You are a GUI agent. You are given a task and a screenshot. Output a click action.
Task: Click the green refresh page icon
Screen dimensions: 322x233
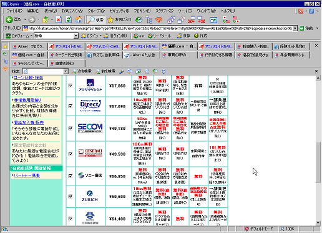[69, 20]
